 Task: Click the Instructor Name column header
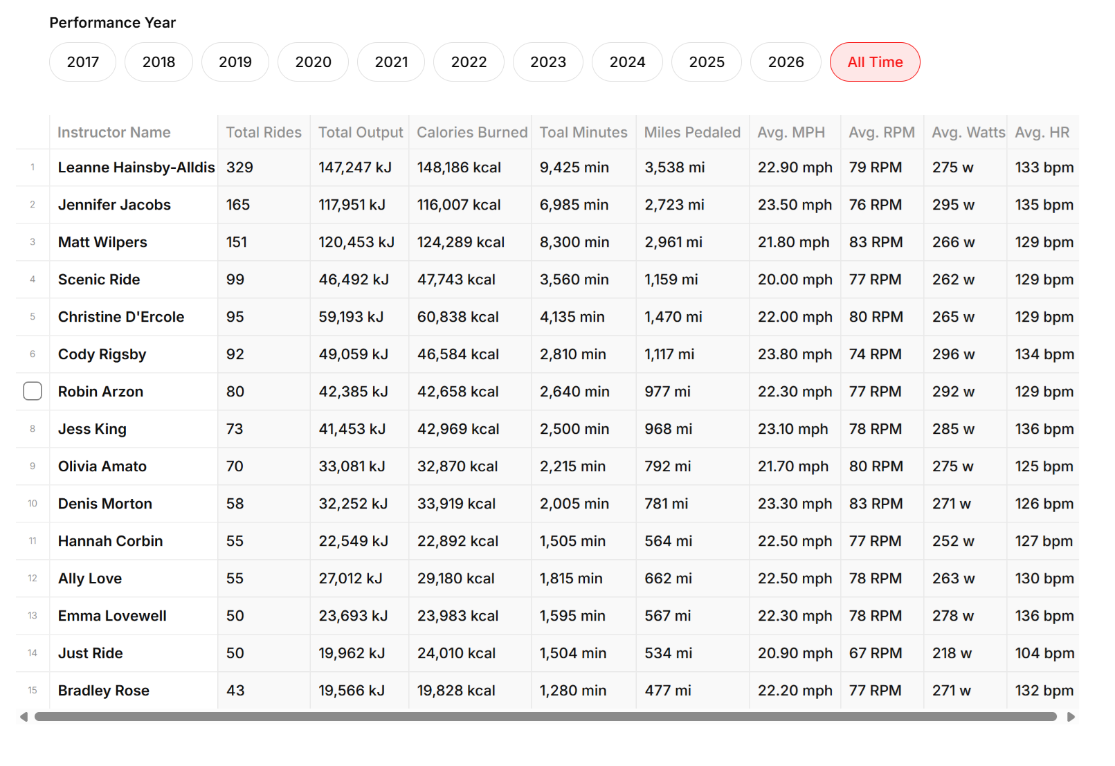click(114, 132)
